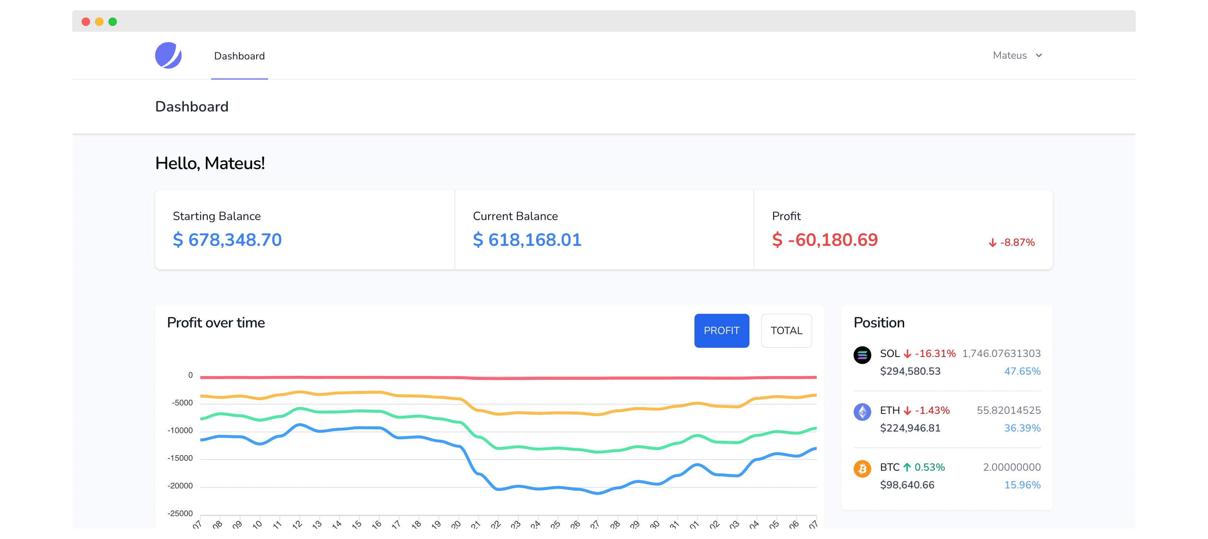The image size is (1208, 539).
Task: Click the red down arrow beside SOL
Action: click(x=907, y=354)
